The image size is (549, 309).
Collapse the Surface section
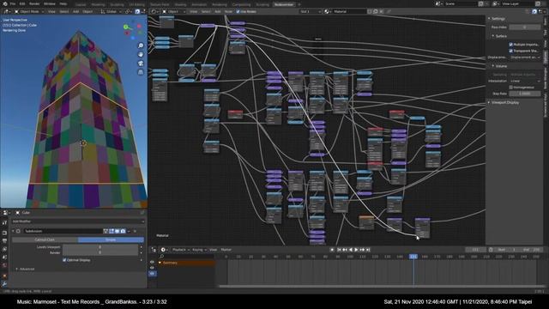coord(499,36)
